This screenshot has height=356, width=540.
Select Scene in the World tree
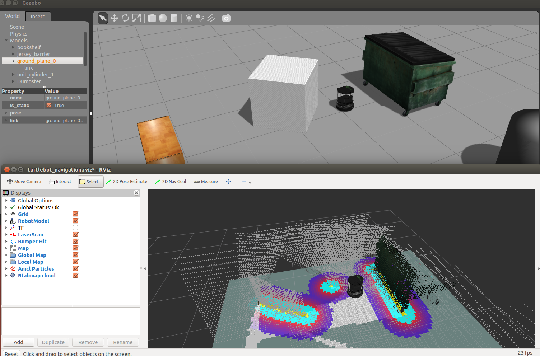tap(17, 27)
